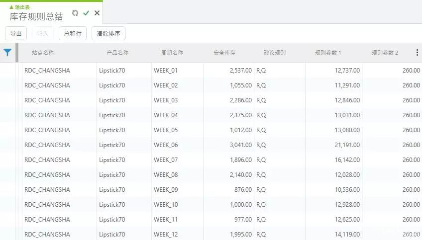422x240 pixels.
Task: Click the 总和行 button
Action: [72, 33]
